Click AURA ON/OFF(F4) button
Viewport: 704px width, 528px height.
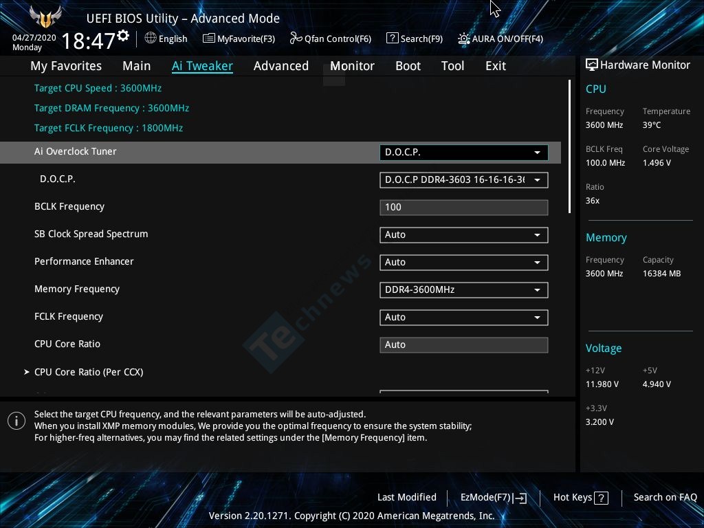click(500, 38)
